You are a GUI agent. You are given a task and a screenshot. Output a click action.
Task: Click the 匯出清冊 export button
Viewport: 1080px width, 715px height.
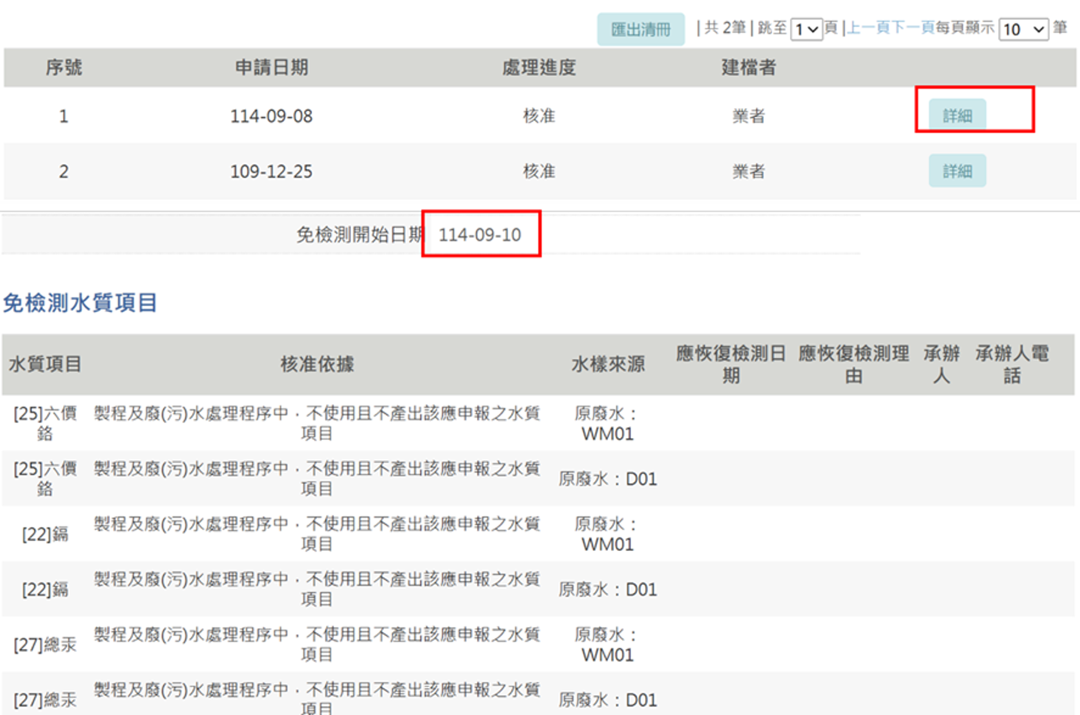tap(641, 29)
